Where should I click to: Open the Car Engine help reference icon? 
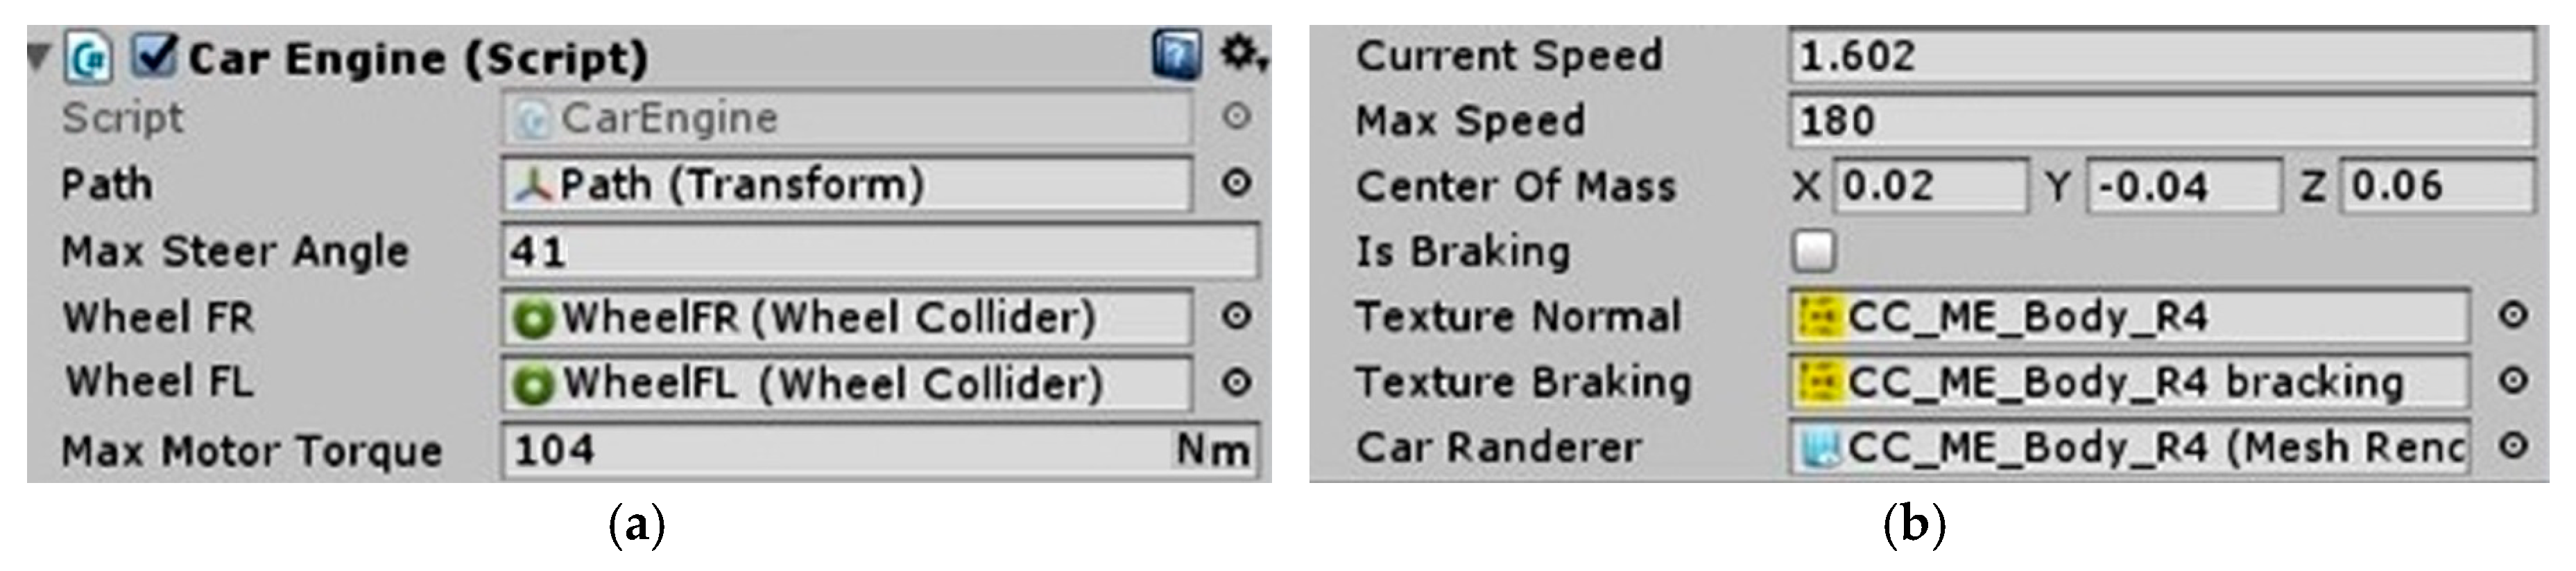pos(1177,55)
